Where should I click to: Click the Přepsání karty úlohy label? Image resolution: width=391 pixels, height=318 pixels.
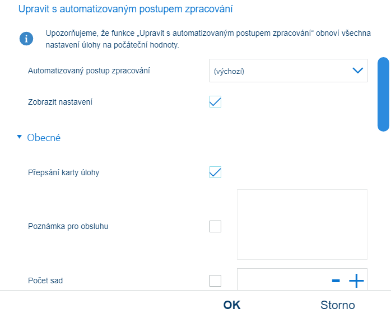point(63,172)
